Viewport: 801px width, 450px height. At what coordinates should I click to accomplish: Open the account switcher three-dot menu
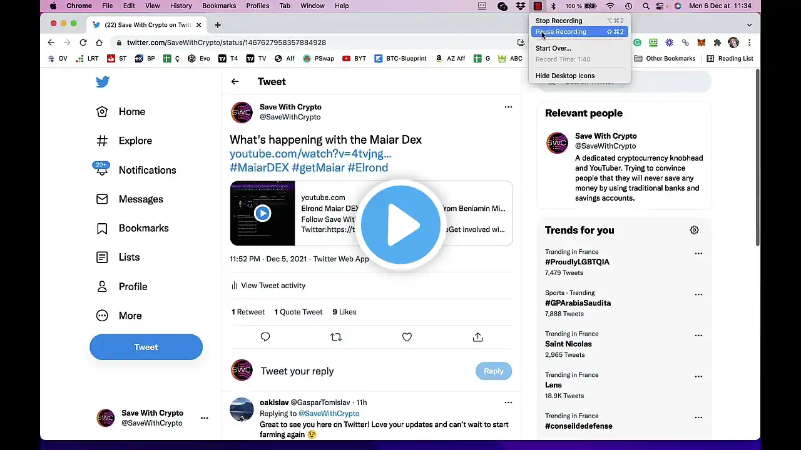coord(204,418)
